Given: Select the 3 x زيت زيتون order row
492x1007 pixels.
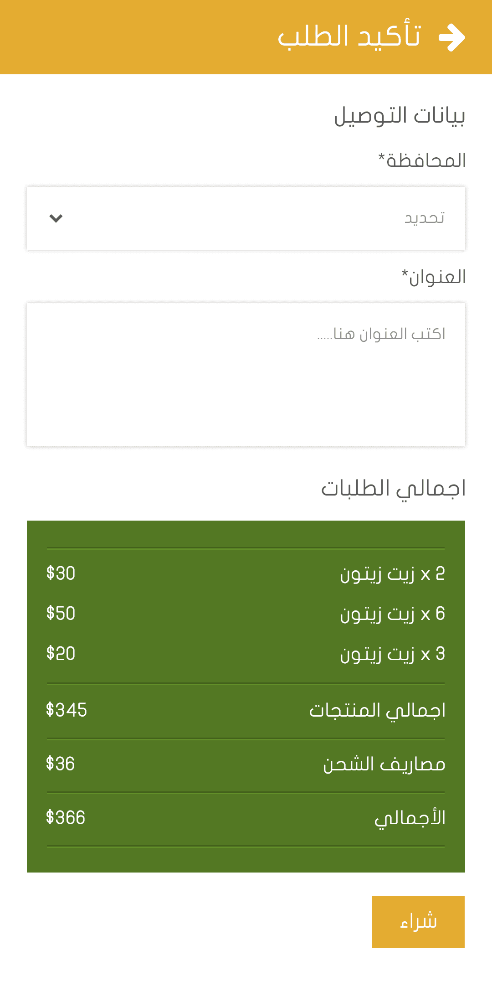Looking at the screenshot, I should tap(246, 654).
